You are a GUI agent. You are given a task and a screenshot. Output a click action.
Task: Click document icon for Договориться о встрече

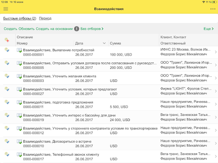(x=19, y=141)
